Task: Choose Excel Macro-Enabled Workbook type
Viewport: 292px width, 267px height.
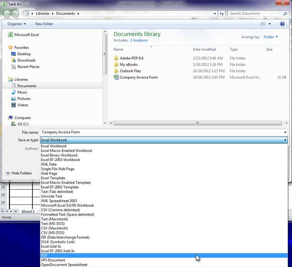Action: (164, 151)
